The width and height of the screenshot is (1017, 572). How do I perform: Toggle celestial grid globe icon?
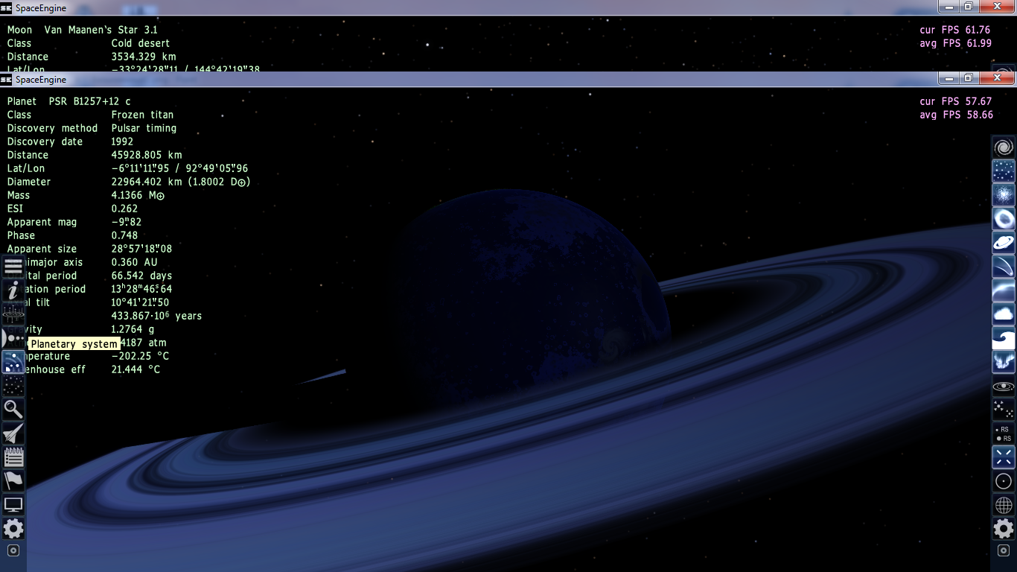[1004, 504]
